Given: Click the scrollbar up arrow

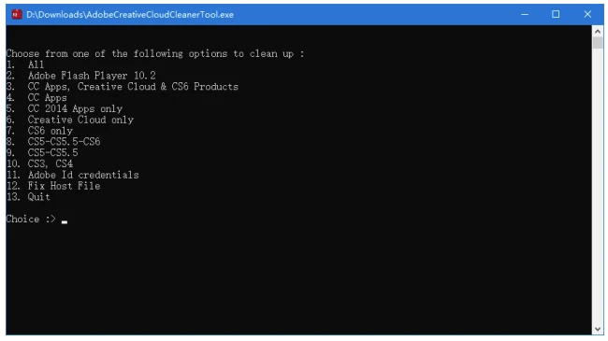Looking at the screenshot, I should [598, 32].
